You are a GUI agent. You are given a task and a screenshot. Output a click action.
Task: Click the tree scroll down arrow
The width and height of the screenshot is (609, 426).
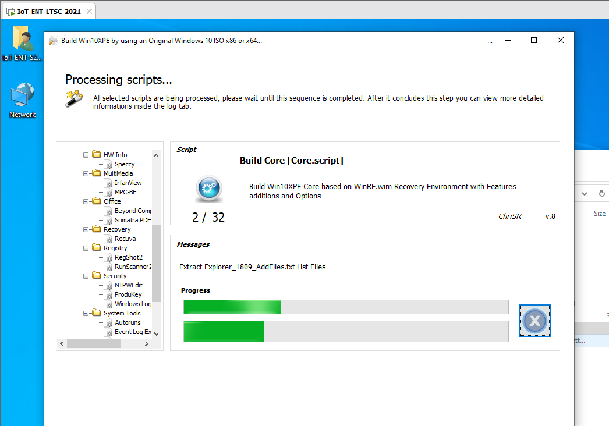(156, 333)
